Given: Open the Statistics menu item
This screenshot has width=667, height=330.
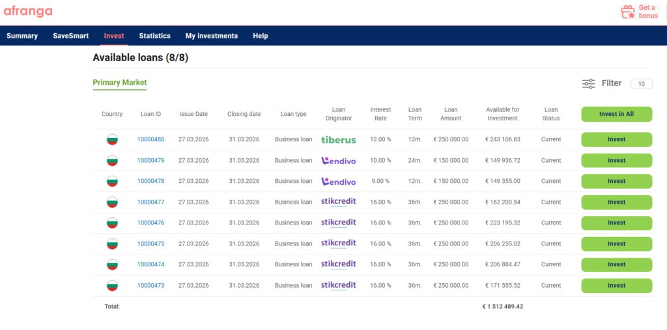Looking at the screenshot, I should [x=154, y=36].
